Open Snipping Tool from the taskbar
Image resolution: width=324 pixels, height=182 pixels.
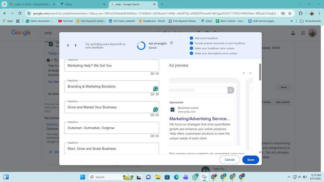coord(204,177)
